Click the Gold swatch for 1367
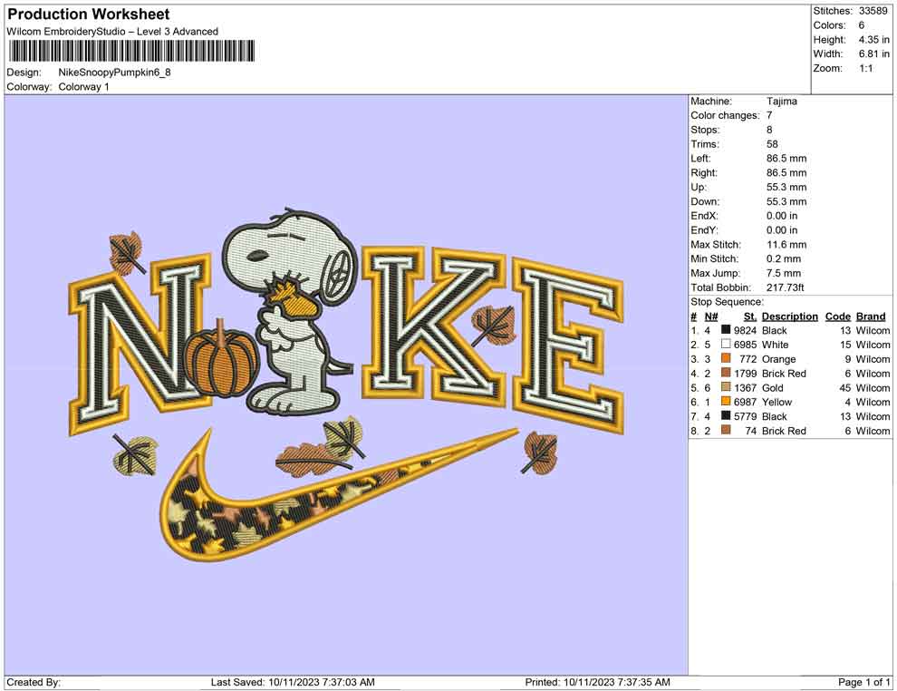The width and height of the screenshot is (897, 691). pos(726,387)
